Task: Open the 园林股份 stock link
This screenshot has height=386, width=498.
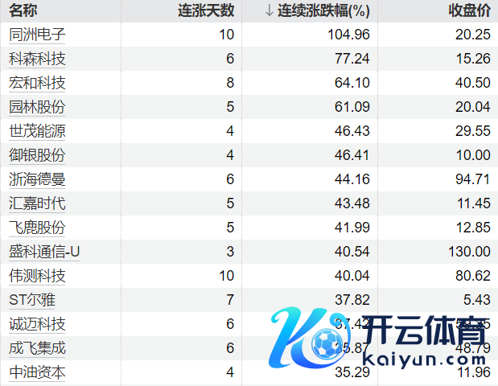Action: 37,107
